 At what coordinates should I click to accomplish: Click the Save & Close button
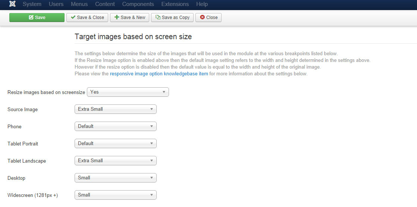(x=87, y=18)
